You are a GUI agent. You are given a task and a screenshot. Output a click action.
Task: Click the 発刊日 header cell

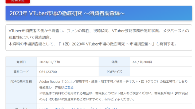pos(21,62)
